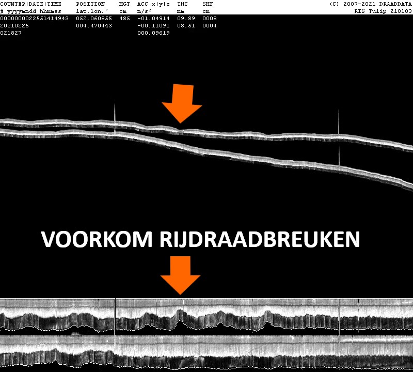The image size is (413, 372).
Task: Select the date value 20210225
Action: tap(14, 25)
